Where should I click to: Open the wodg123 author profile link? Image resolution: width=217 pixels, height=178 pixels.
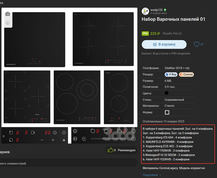pos(156,10)
